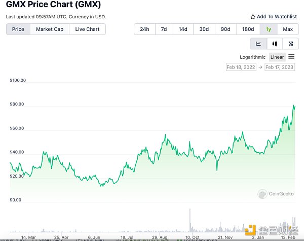Edit start date Feb 18, 2022
The image size is (304, 241).
click(241, 67)
